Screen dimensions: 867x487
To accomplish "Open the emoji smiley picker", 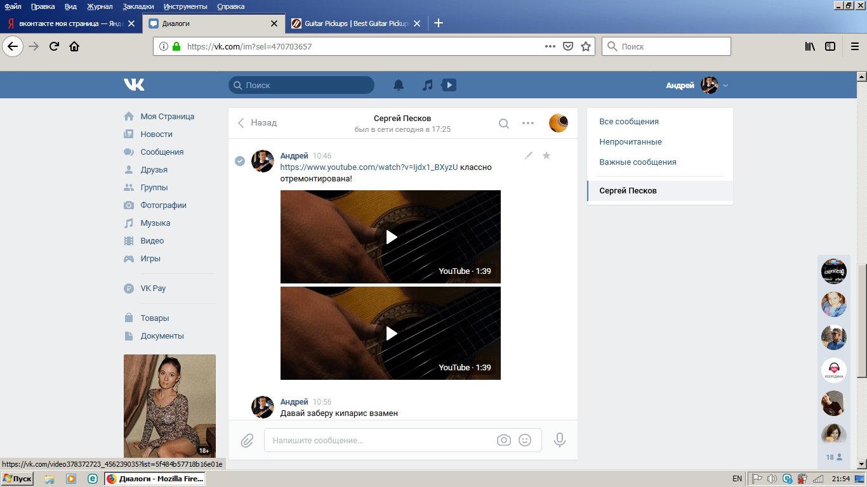I will click(525, 440).
